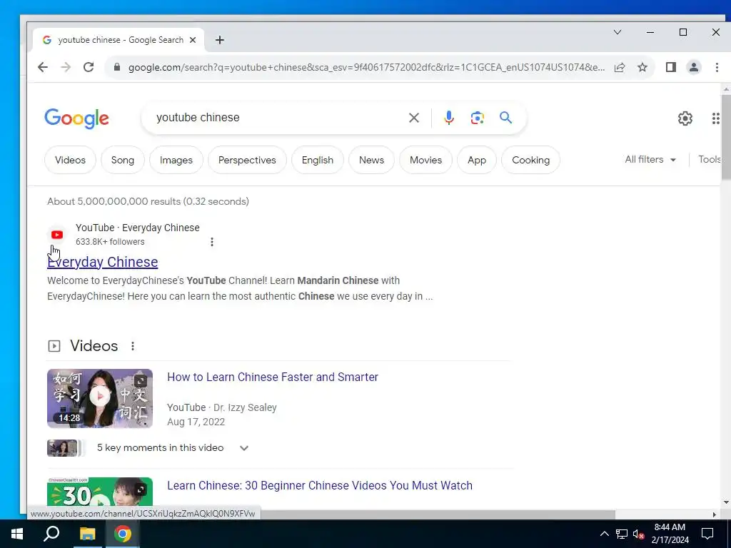The width and height of the screenshot is (731, 548).
Task: Open Videos section three-dot menu
Action: [x=133, y=346]
